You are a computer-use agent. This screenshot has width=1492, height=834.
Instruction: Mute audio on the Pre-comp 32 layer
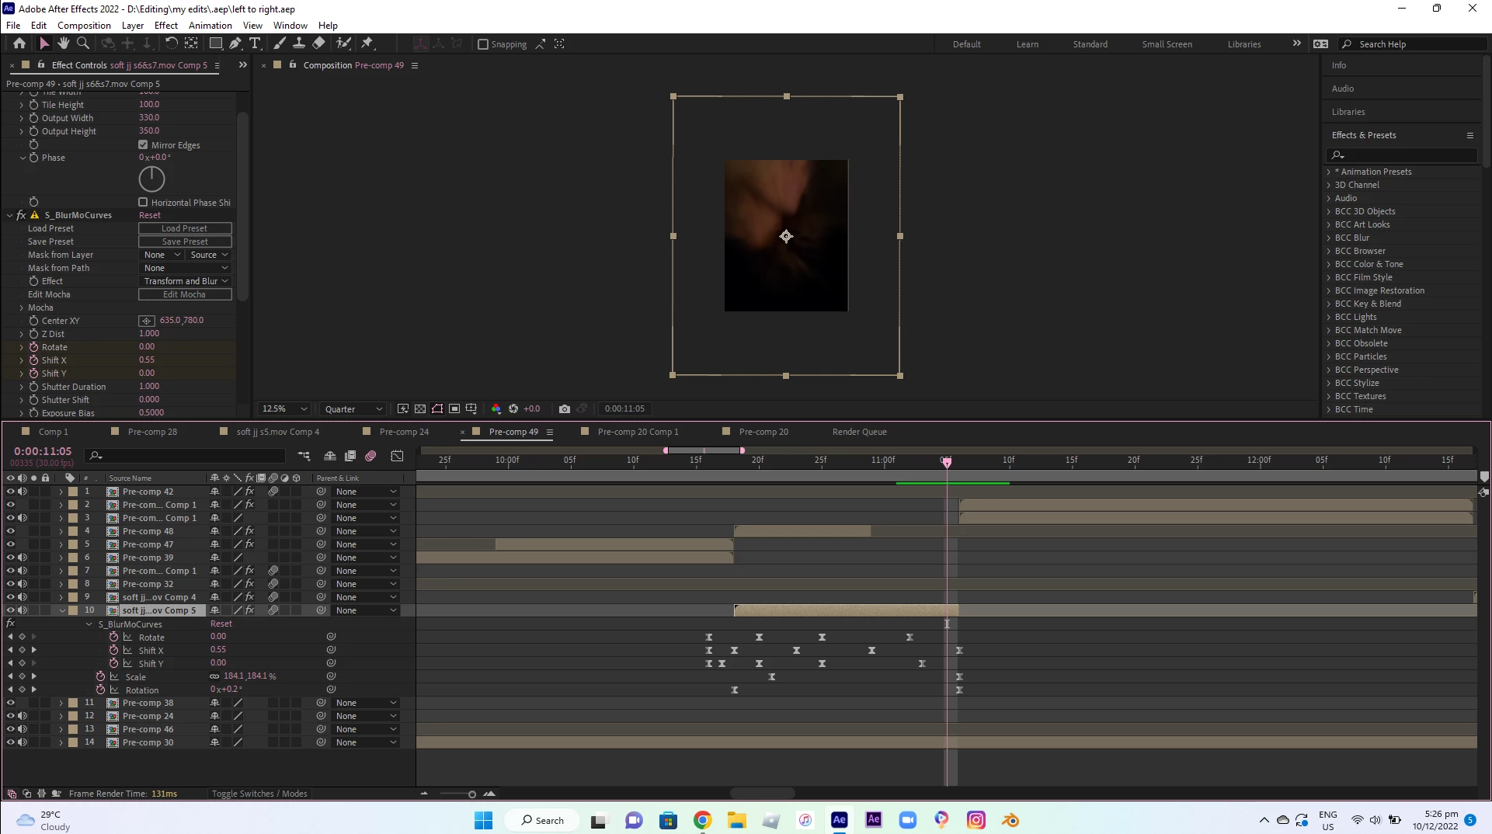23,584
